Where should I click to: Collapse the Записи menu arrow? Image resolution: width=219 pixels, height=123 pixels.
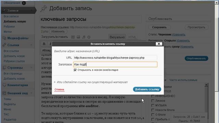tap(31, 10)
